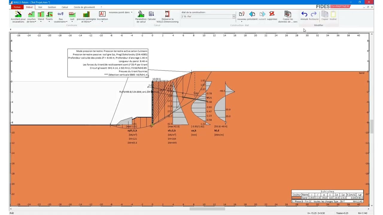
Task: Go to the précédent construction state
Action: [x=252, y=16]
